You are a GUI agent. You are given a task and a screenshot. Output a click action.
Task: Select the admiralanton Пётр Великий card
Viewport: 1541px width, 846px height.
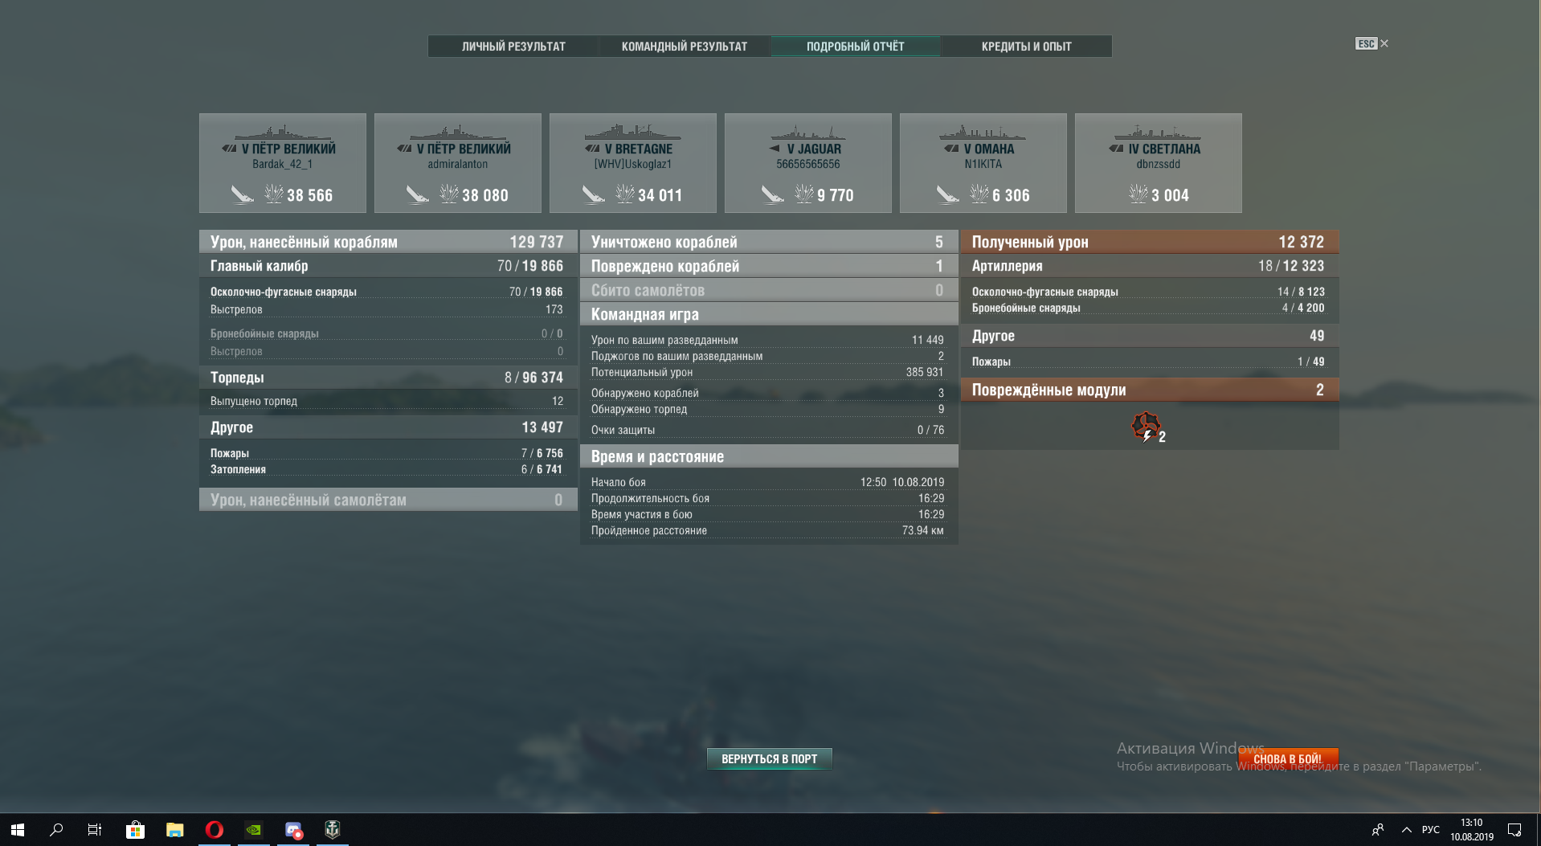(x=458, y=163)
